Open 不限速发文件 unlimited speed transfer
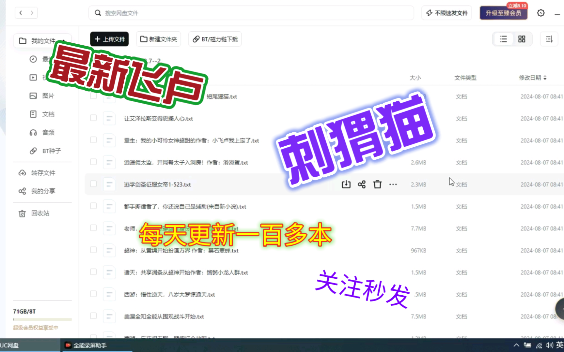Viewport: 564px width, 352px height. point(447,13)
